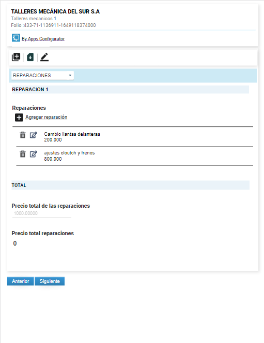The image size is (264, 343).
Task: Continue with the Siguiente button
Action: (50, 281)
